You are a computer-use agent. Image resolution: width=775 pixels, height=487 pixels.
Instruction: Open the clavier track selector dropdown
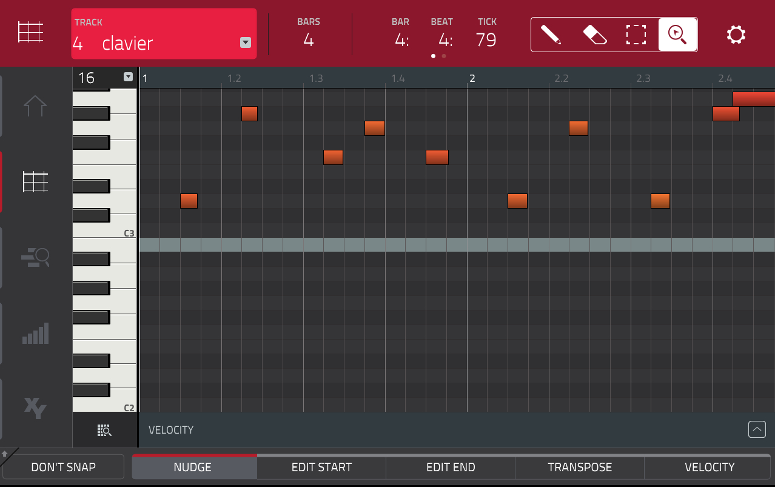(x=245, y=43)
